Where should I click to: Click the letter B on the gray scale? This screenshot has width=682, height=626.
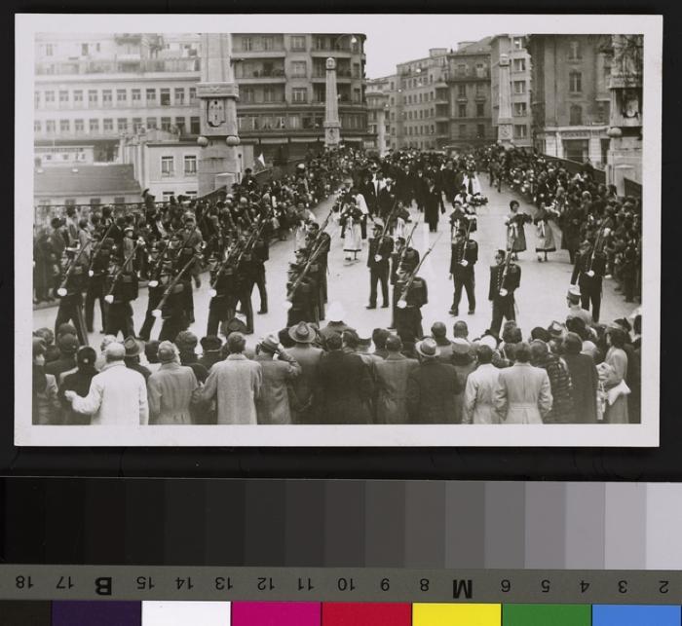[x=102, y=585]
